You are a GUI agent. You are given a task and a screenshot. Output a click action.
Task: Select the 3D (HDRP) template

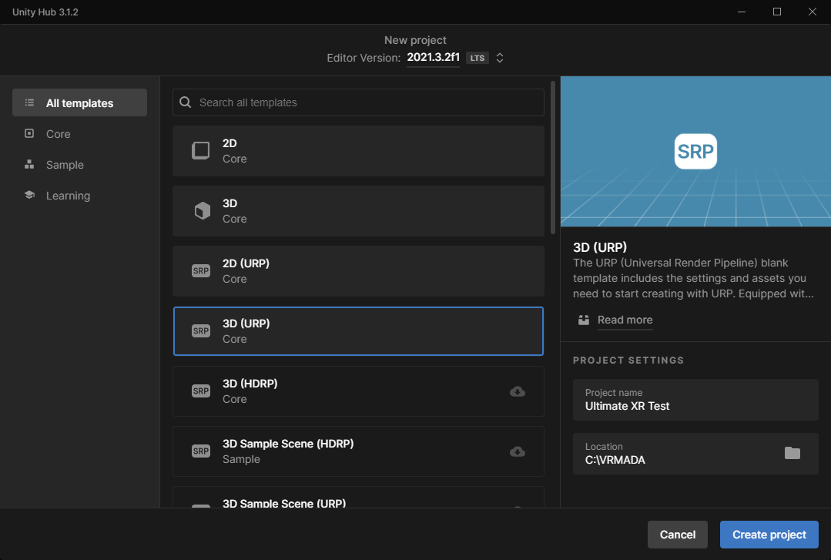coord(358,391)
